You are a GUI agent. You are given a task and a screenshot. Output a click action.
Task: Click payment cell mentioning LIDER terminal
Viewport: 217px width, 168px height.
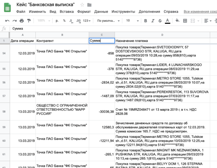point(162,69)
